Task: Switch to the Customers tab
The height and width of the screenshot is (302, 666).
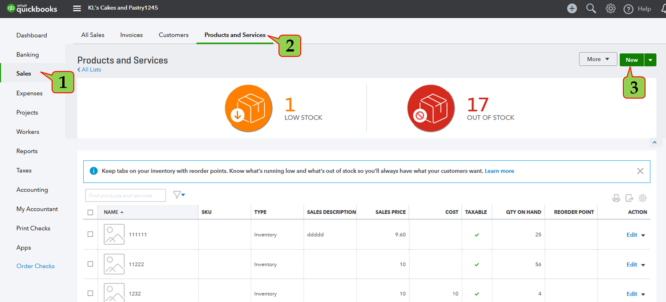Action: (x=174, y=35)
